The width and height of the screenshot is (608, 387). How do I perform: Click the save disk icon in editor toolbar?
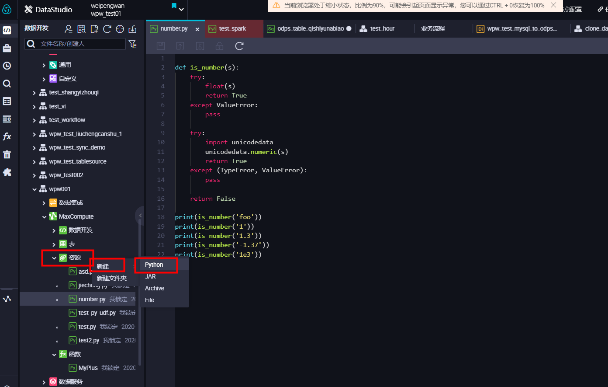pos(161,46)
